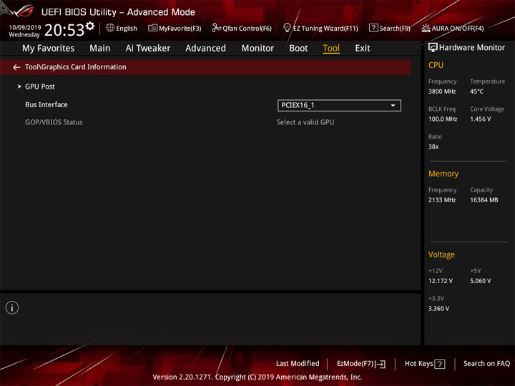This screenshot has width=515, height=386.
Task: Open the Ai Tweaker tab
Action: click(148, 49)
